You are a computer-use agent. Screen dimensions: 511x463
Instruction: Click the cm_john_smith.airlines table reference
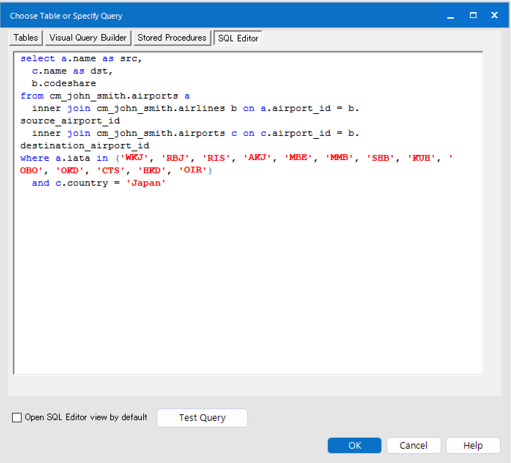[160, 108]
